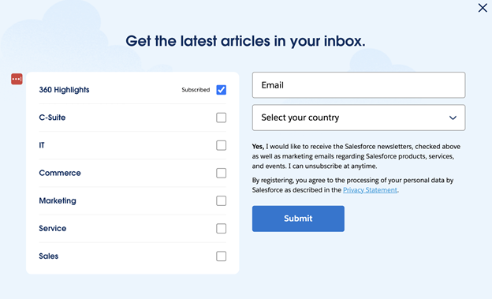
Task: Open the Select your country dropdown
Action: (x=359, y=118)
